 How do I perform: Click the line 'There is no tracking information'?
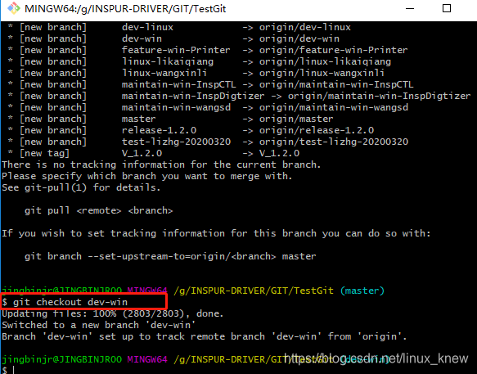pos(161,165)
